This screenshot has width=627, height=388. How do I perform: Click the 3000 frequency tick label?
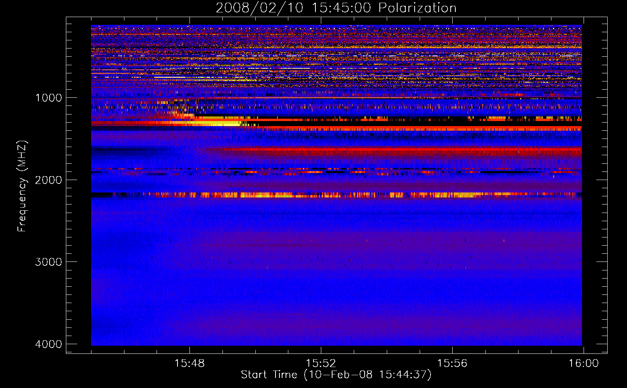coord(48,262)
